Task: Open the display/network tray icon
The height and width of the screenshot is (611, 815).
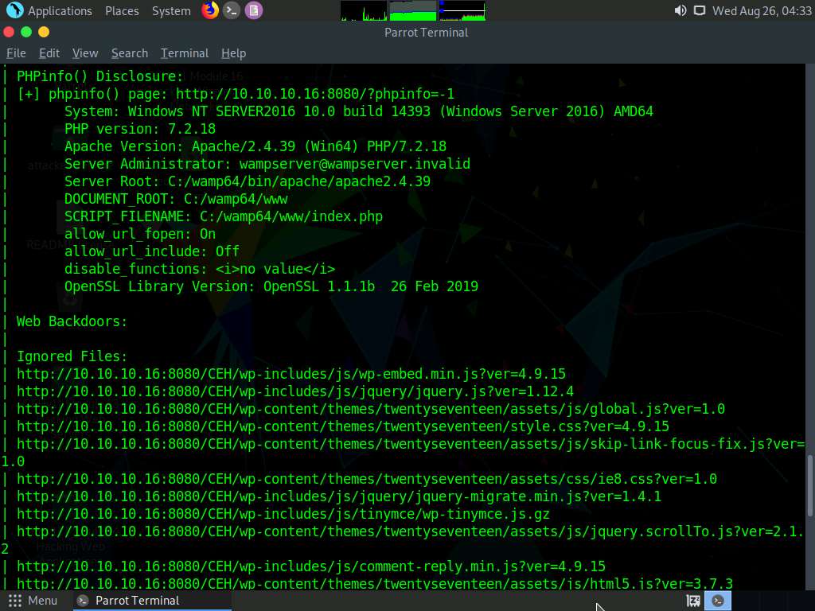Action: [x=700, y=11]
